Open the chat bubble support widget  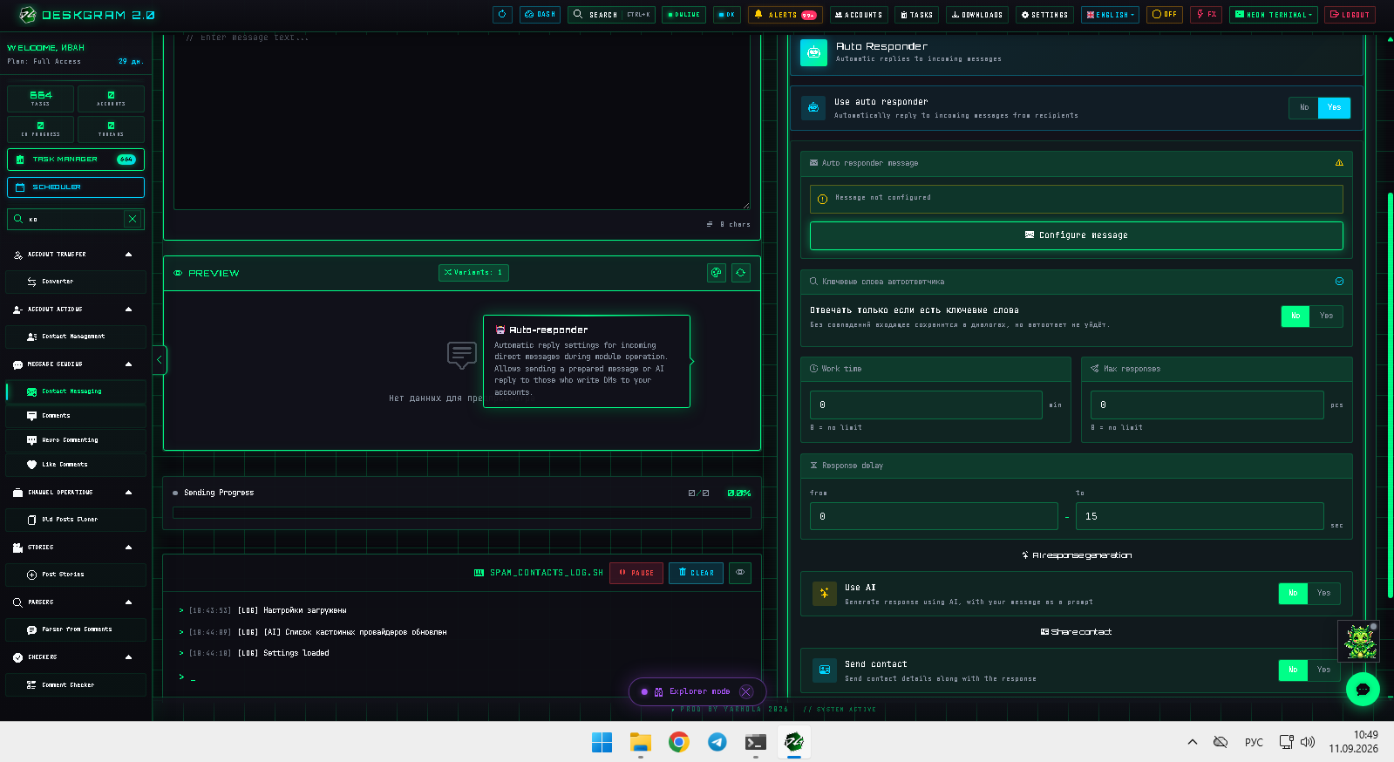1363,690
